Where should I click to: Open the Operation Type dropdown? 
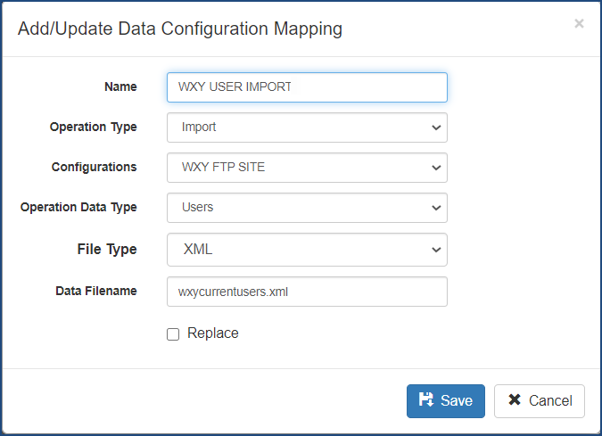click(306, 128)
